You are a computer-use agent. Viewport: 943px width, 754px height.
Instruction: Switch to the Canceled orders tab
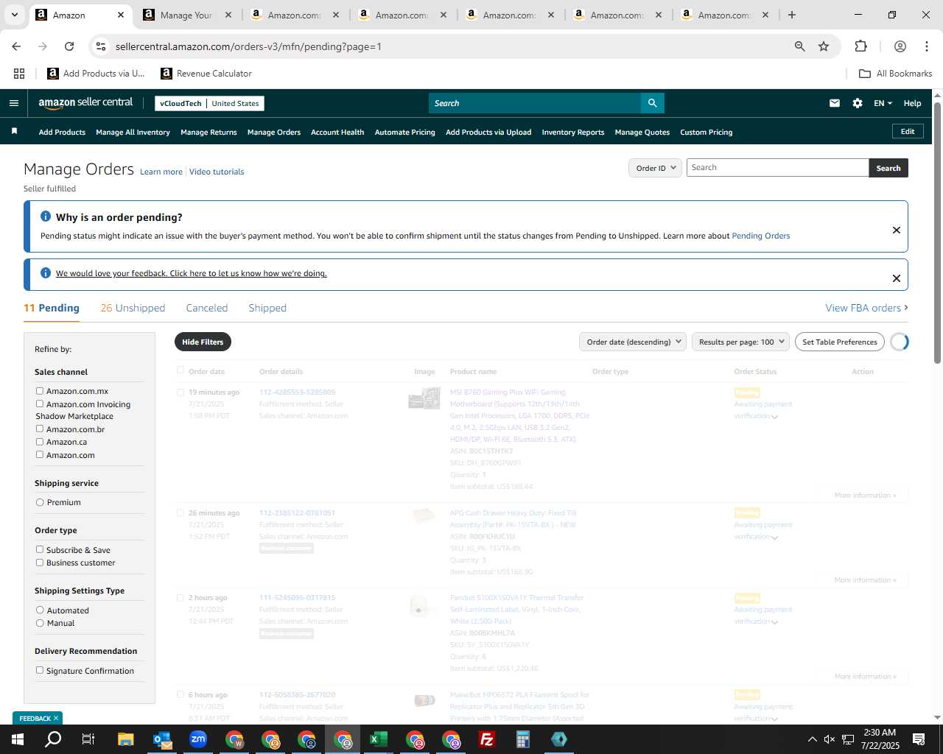pos(207,308)
